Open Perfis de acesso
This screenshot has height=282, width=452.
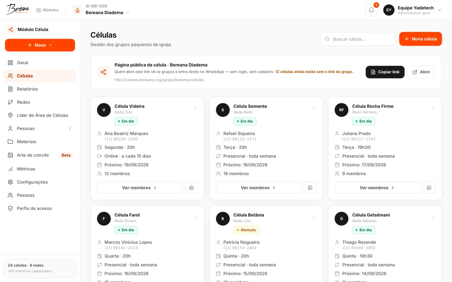(40, 208)
